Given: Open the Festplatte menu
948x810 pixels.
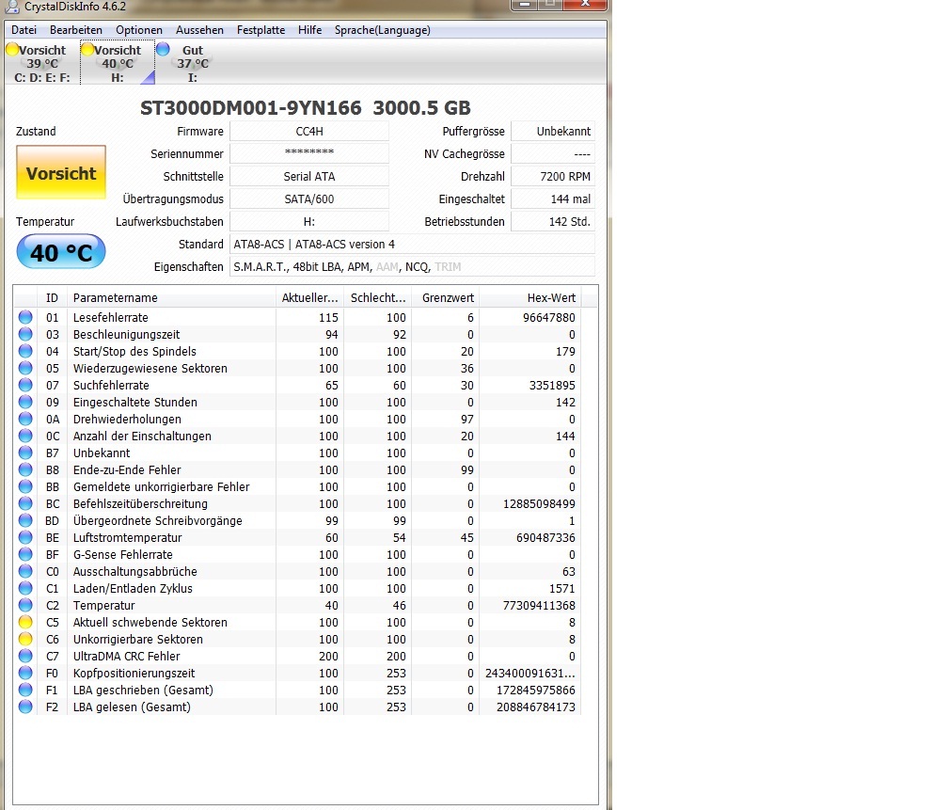Looking at the screenshot, I should (x=261, y=30).
